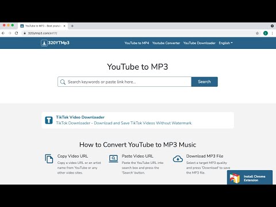The width and height of the screenshot is (276, 207).
Task: Click the cloud download icon
Action: (178, 159)
